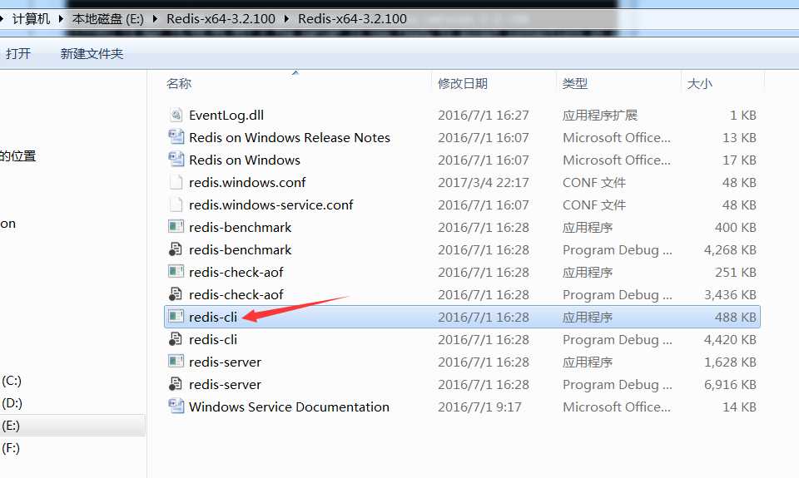Click the 新建文件夹 toolbar button
Viewport: 799px width, 478px height.
point(92,53)
